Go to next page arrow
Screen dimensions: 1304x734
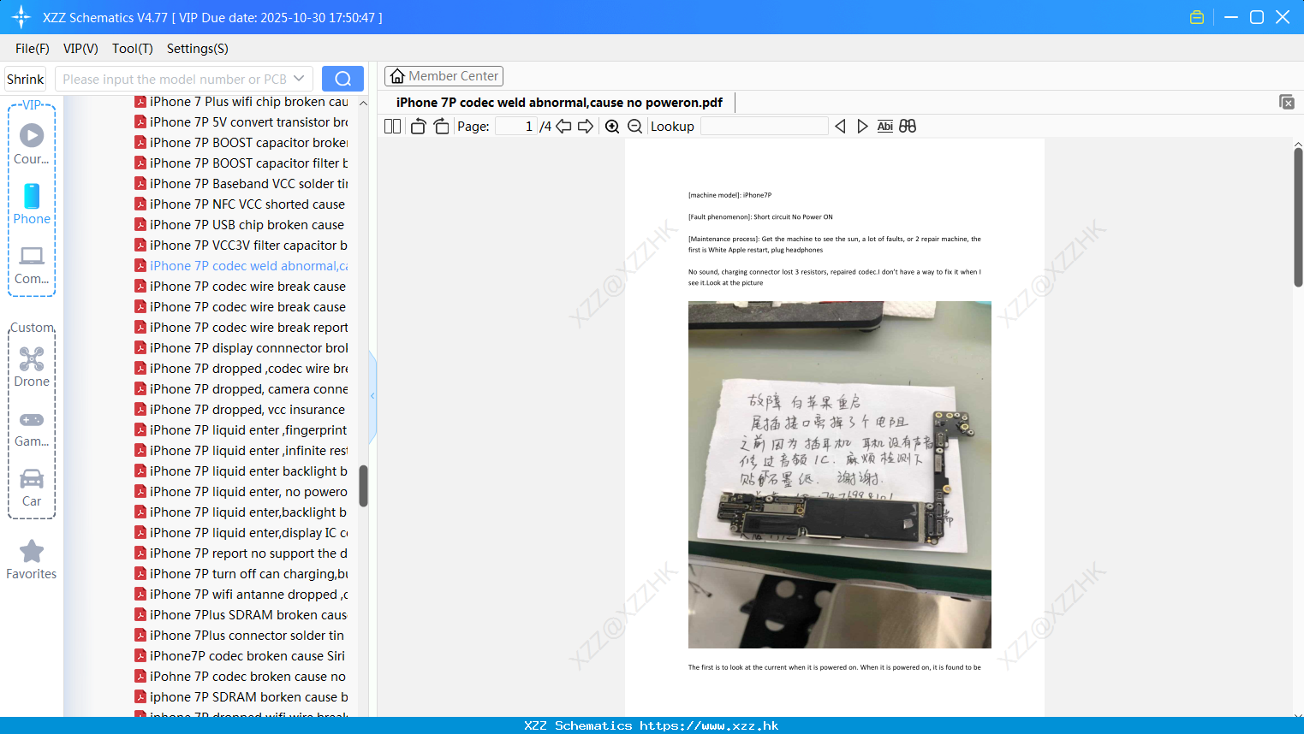coord(586,127)
